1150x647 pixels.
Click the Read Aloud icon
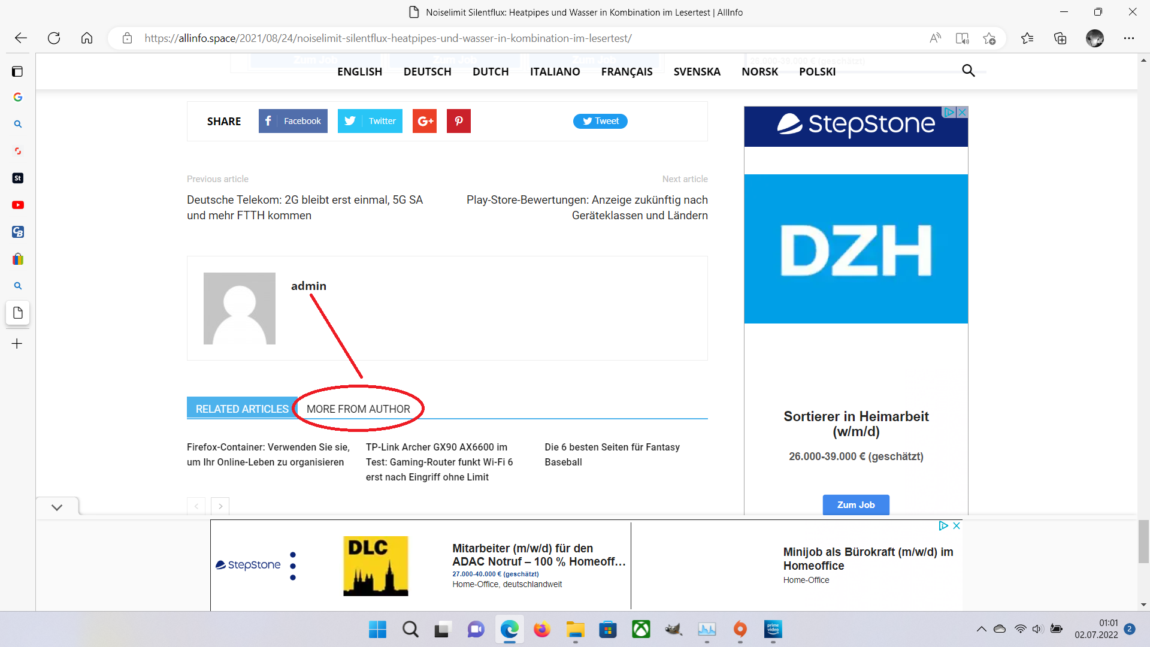[x=935, y=38]
